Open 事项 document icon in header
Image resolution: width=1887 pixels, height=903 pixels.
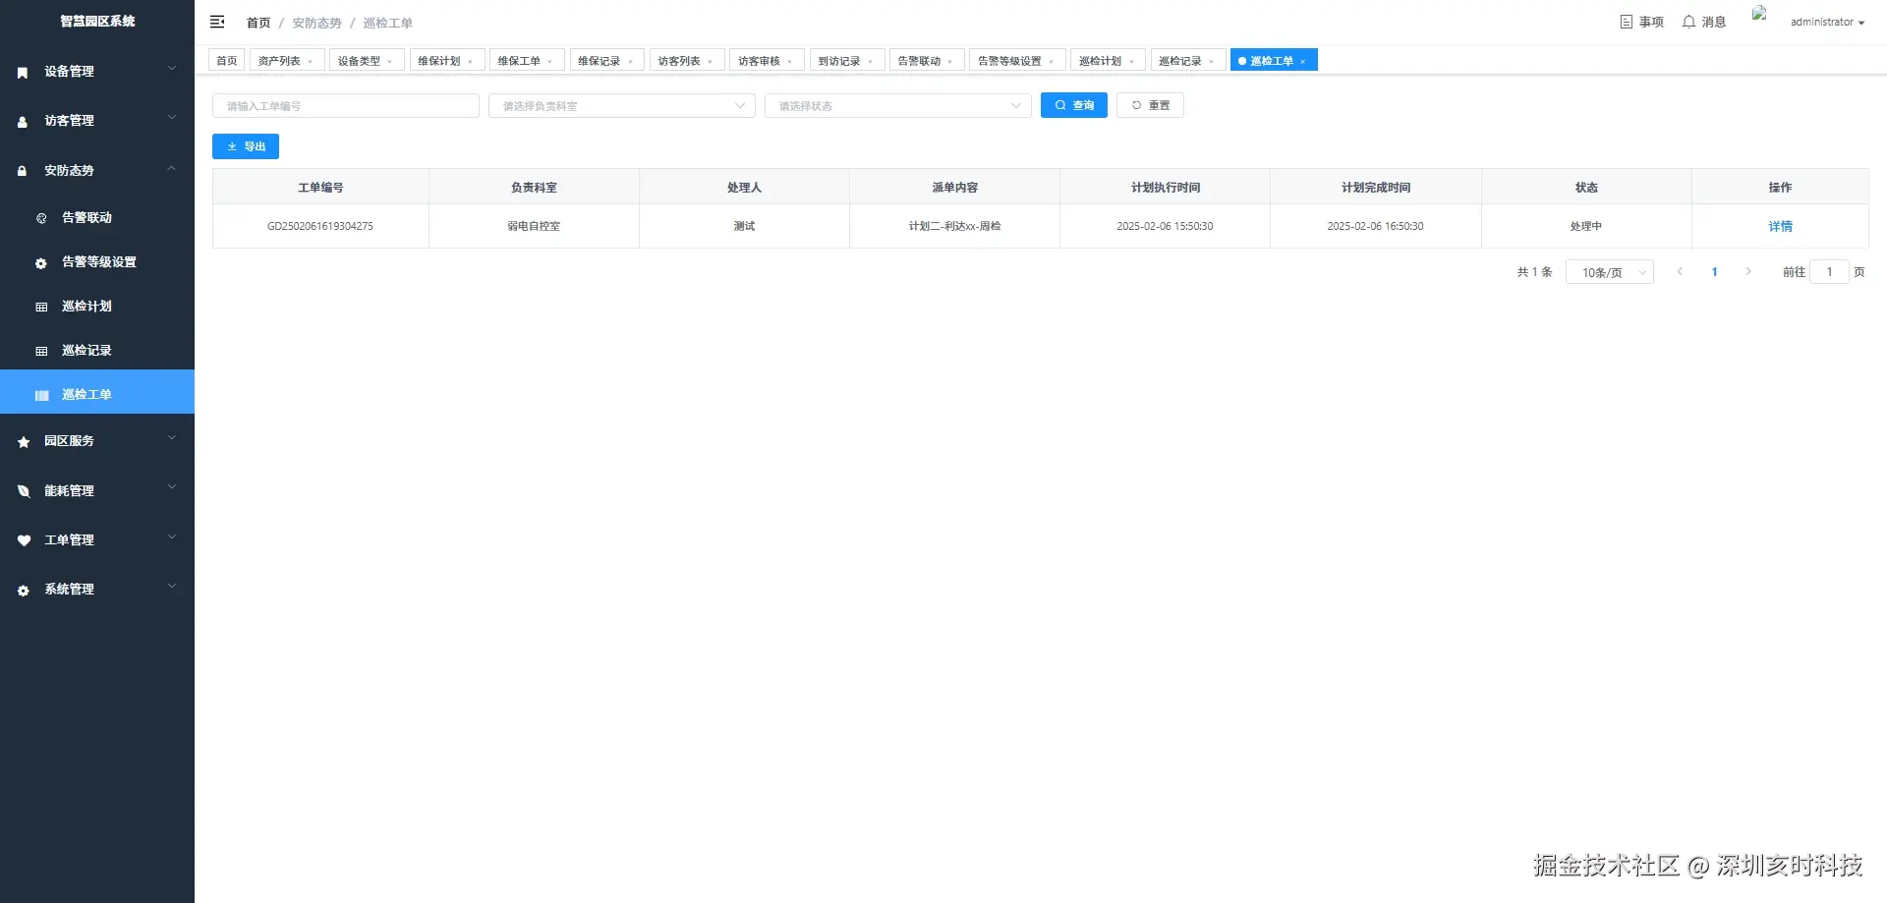[x=1626, y=22]
